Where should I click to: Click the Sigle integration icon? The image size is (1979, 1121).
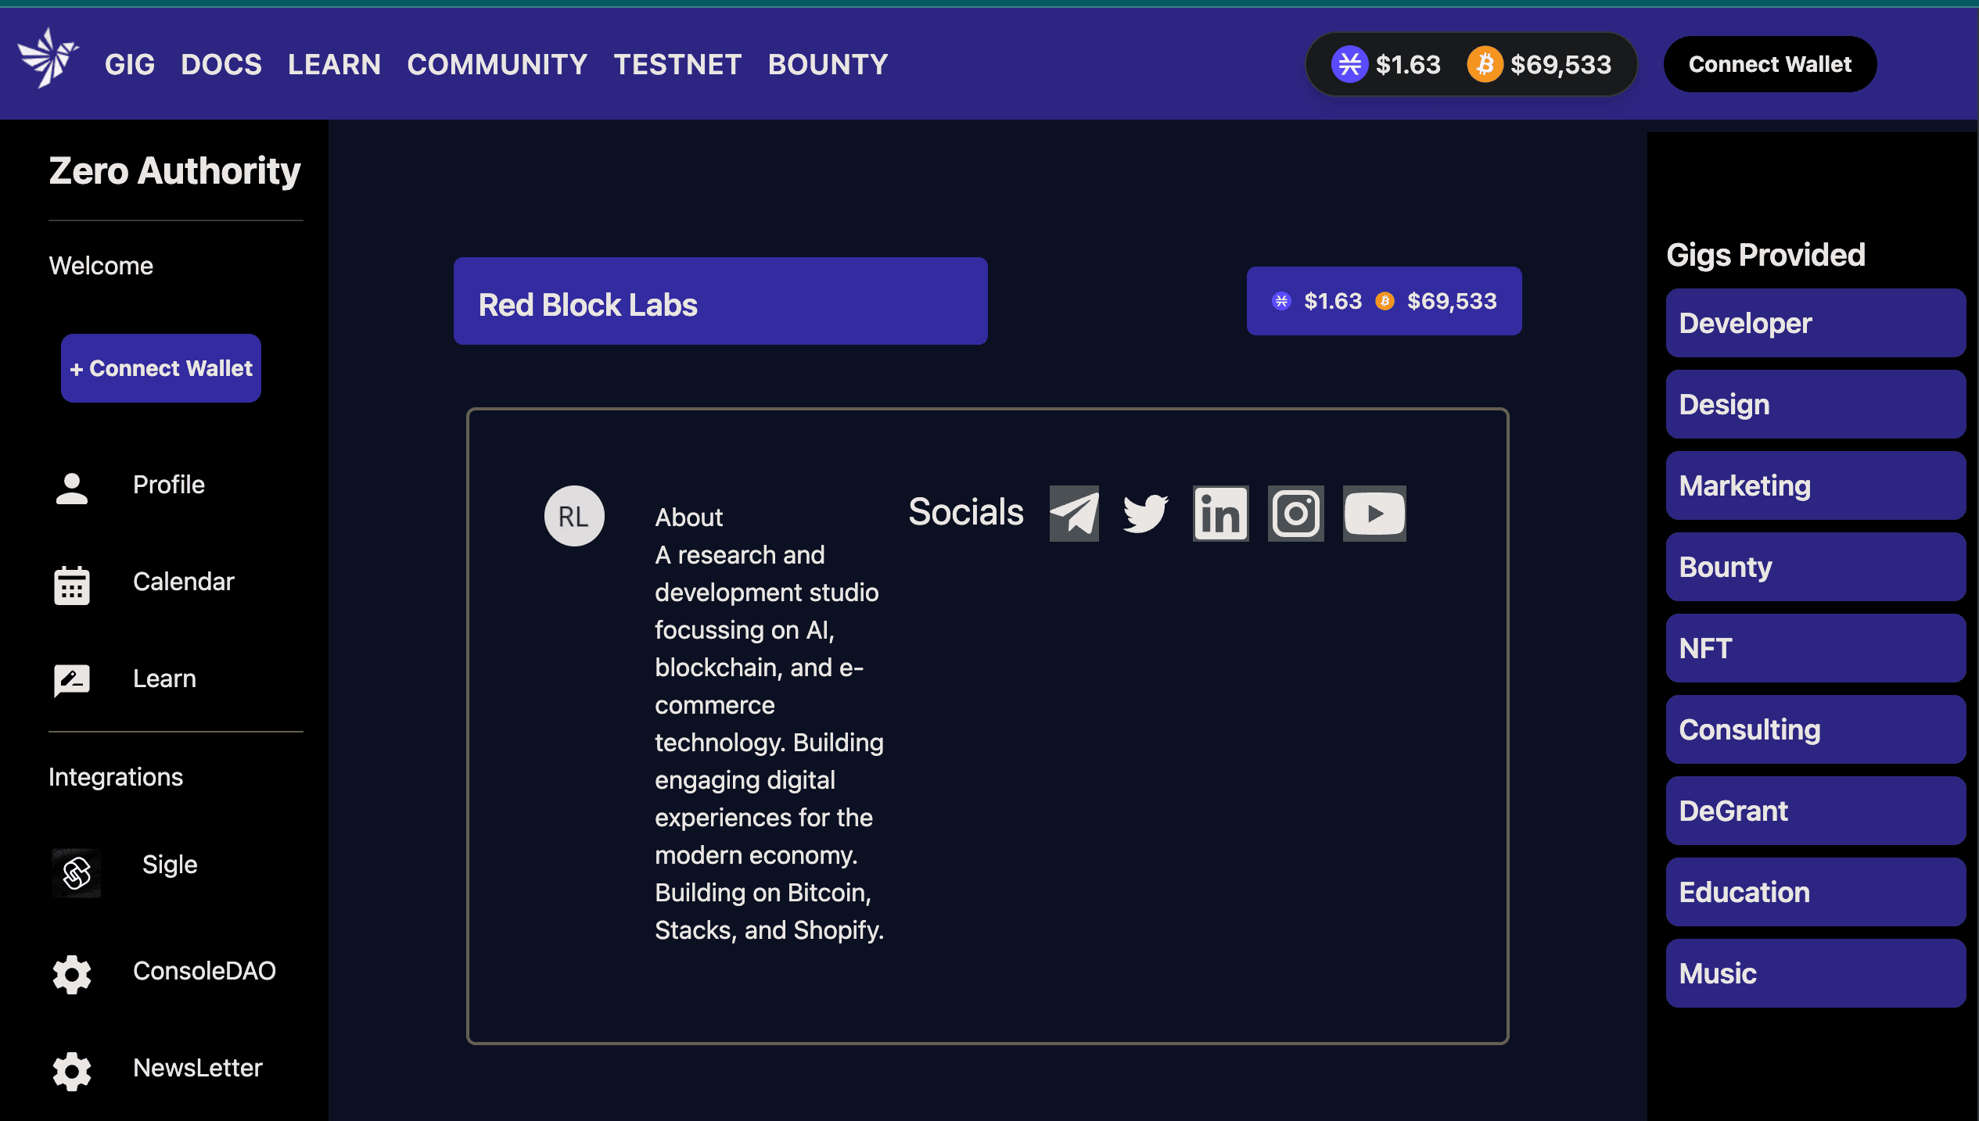[77, 872]
